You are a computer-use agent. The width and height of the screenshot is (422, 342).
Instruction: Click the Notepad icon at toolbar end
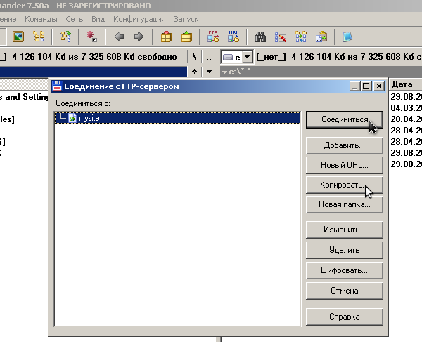pyautogui.click(x=348, y=37)
